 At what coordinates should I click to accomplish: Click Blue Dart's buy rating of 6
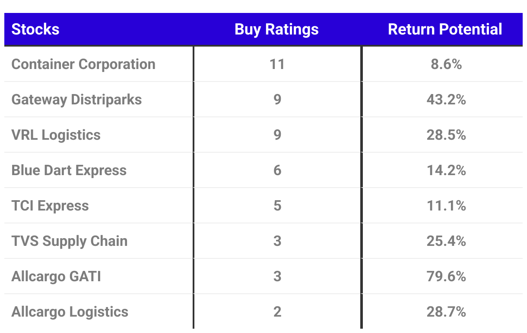tap(277, 170)
